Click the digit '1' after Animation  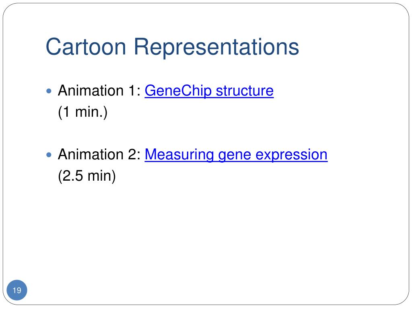coord(132,91)
